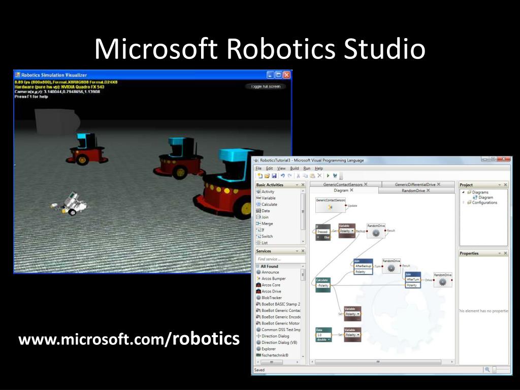Click the green Run play icon
The image size is (520, 390).
pos(328,176)
